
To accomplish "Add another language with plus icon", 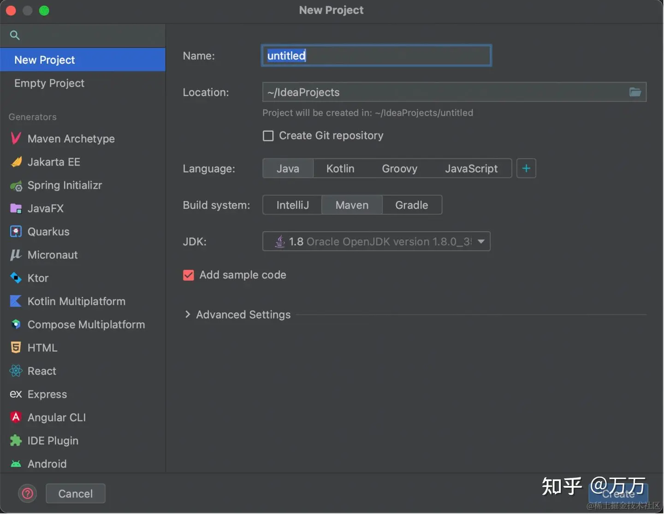I will pos(526,168).
